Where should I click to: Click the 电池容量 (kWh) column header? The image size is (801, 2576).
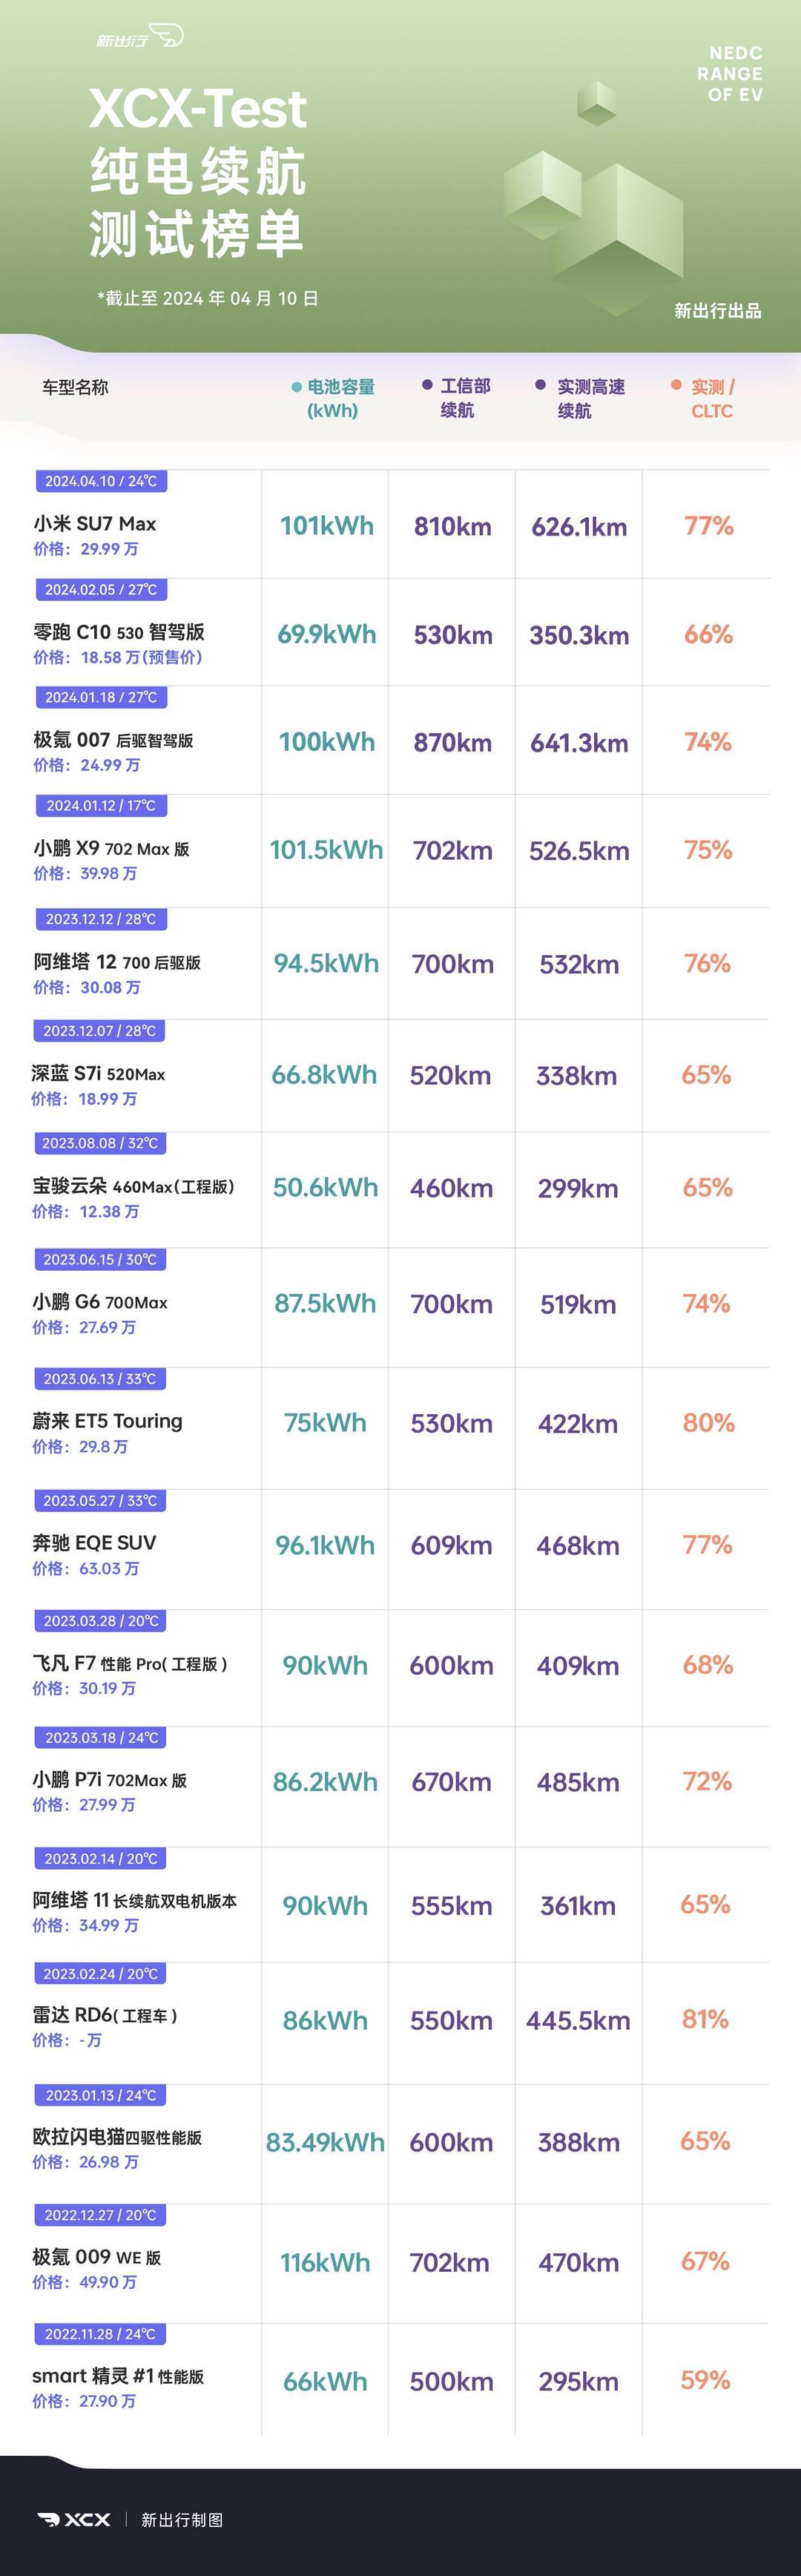(x=333, y=398)
